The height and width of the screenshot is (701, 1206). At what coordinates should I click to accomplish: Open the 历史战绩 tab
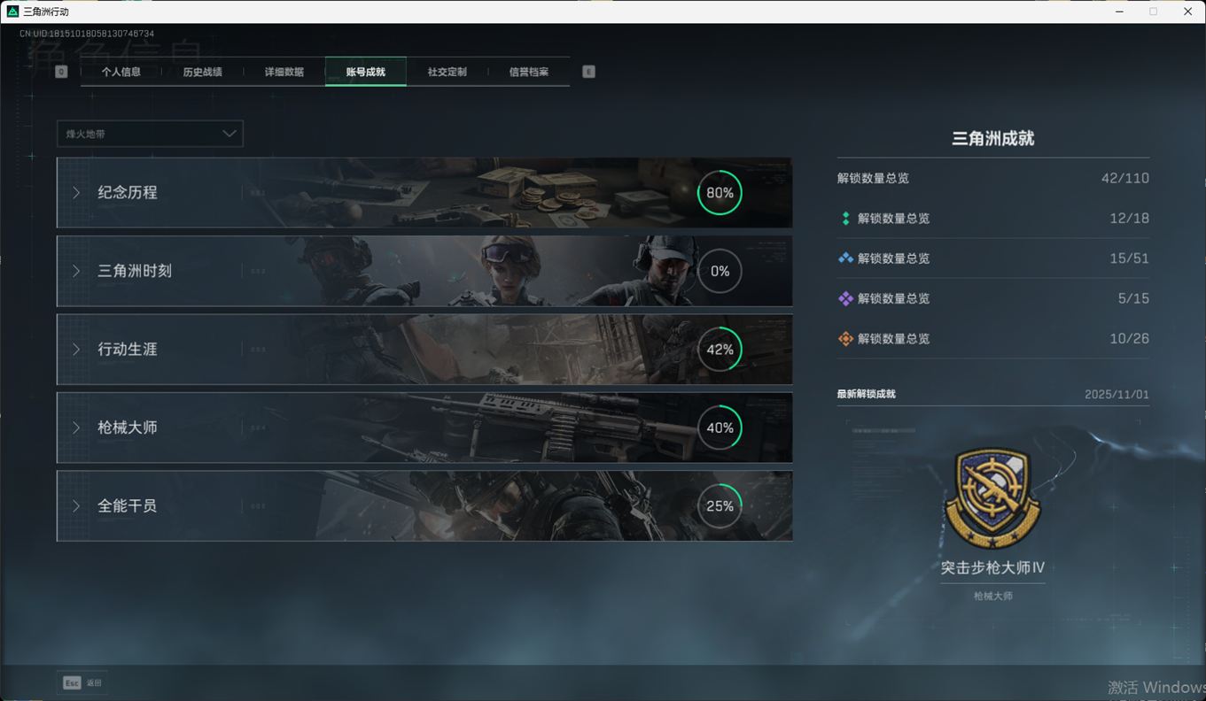click(203, 72)
